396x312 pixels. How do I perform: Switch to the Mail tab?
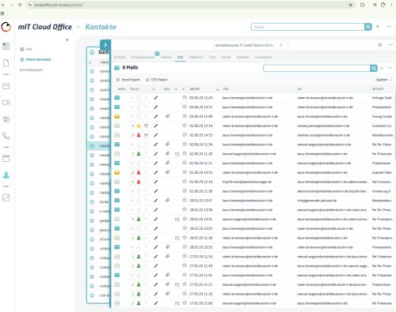[x=180, y=57]
